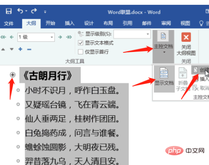The width and height of the screenshot is (209, 165).
Task: Toggle 显示文本格式 checkbox
Action: 81,43
